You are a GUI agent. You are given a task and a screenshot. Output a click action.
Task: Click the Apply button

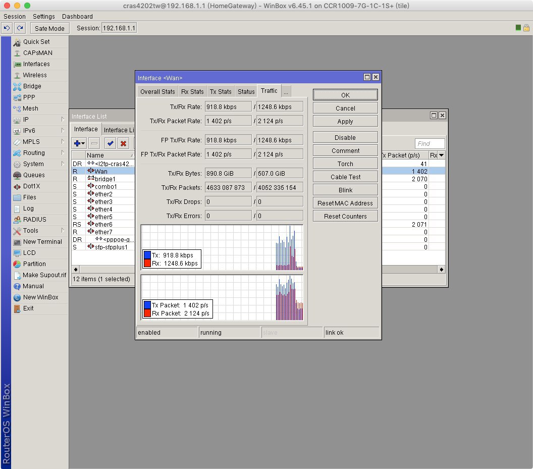coord(345,122)
